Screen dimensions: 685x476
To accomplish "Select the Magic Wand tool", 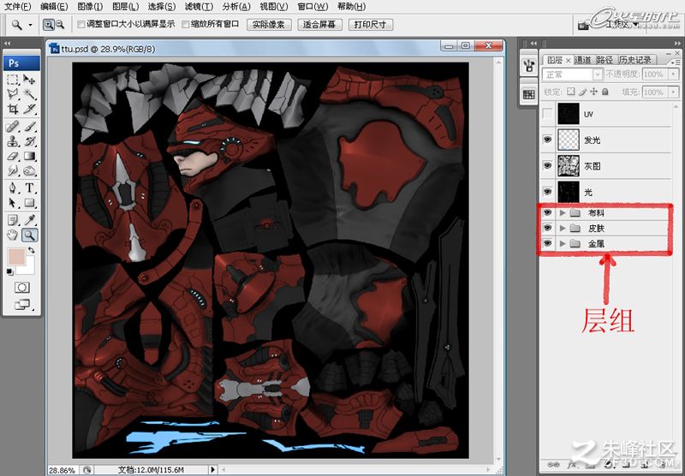I will pos(29,94).
